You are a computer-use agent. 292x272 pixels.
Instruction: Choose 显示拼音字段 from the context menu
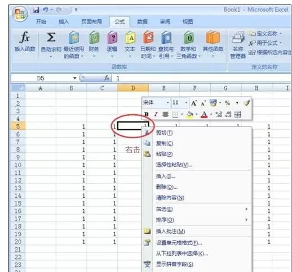[175, 264]
